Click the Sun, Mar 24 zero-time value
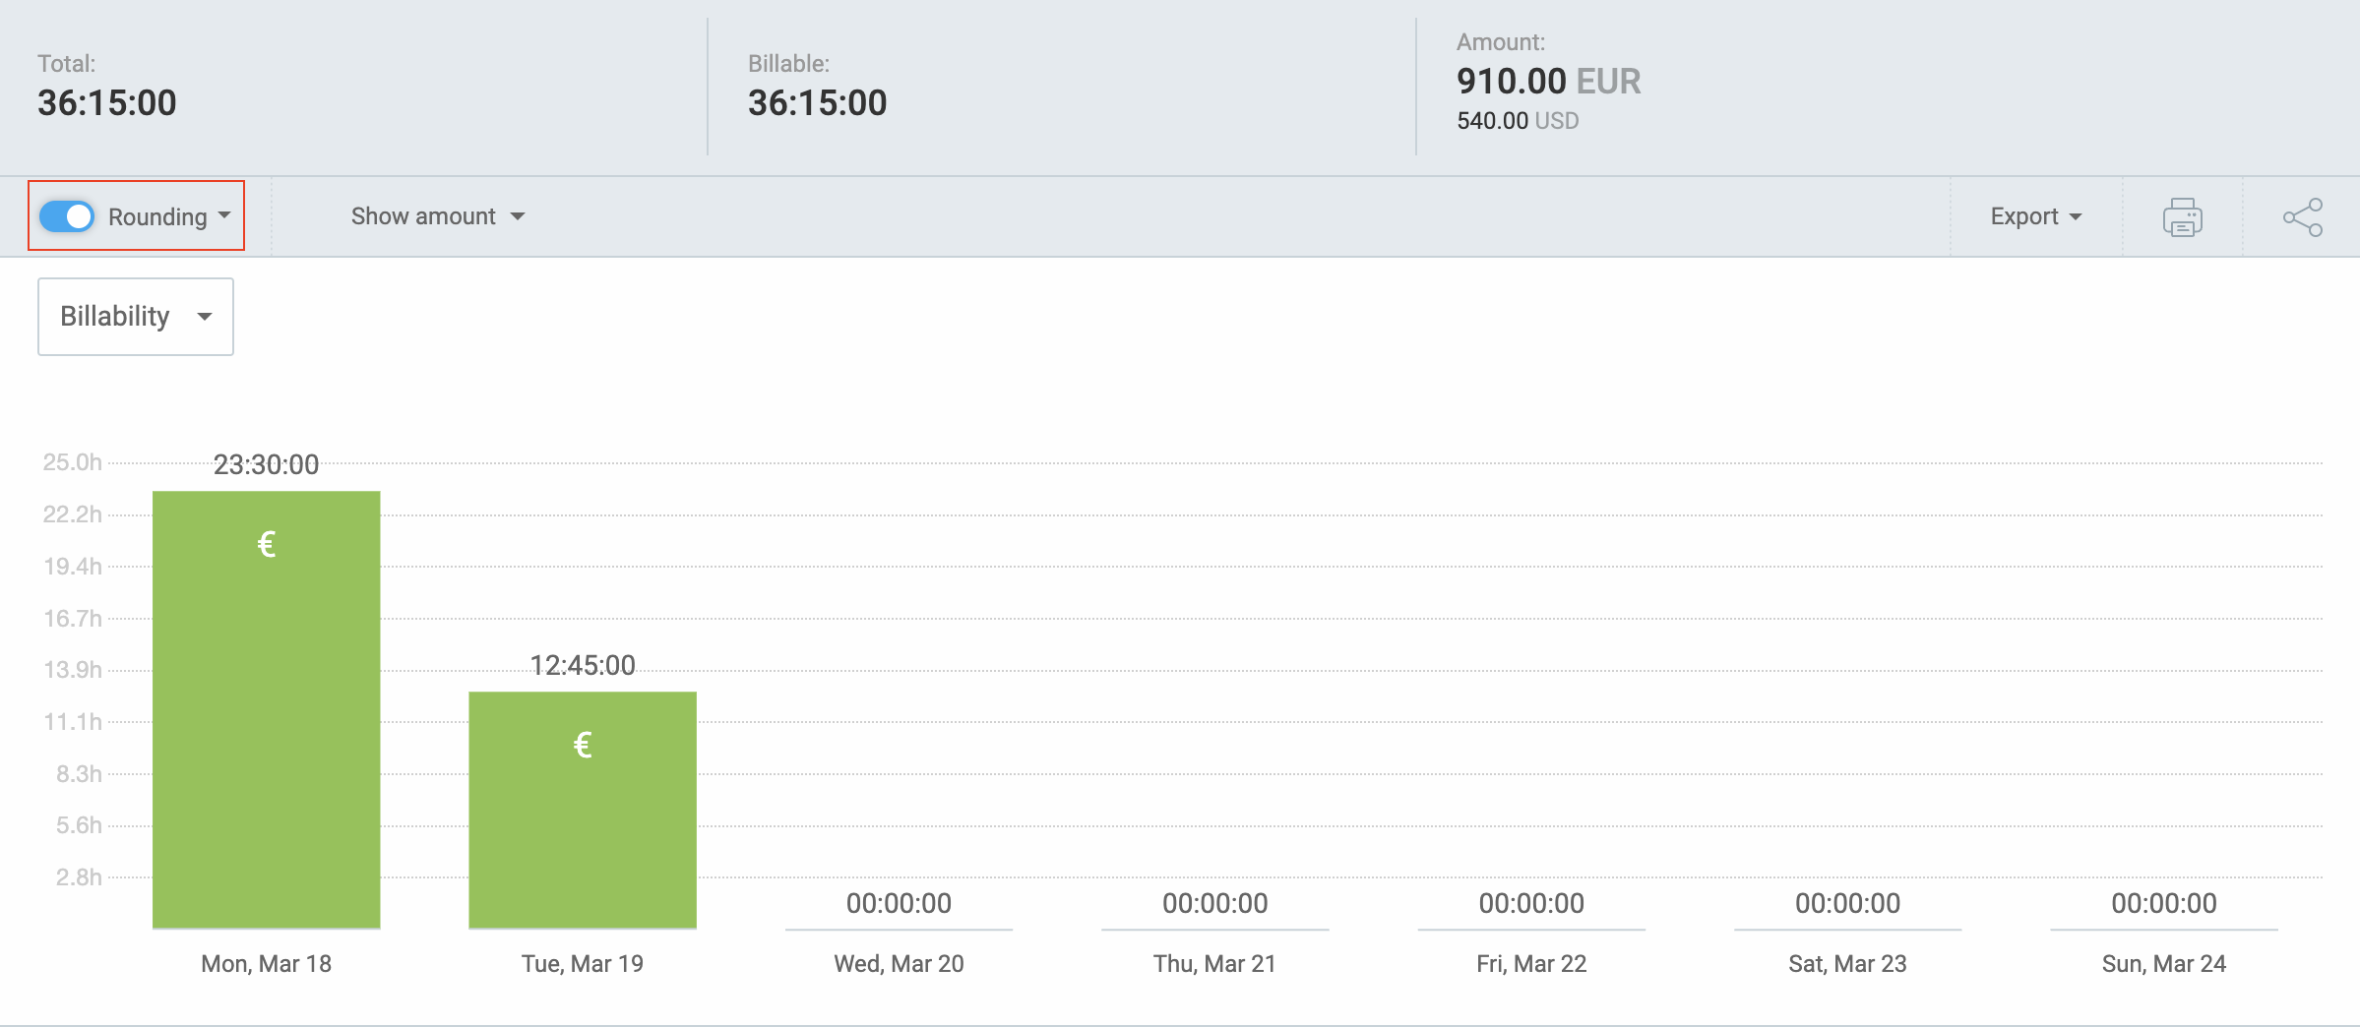2360x1027 pixels. (2163, 903)
